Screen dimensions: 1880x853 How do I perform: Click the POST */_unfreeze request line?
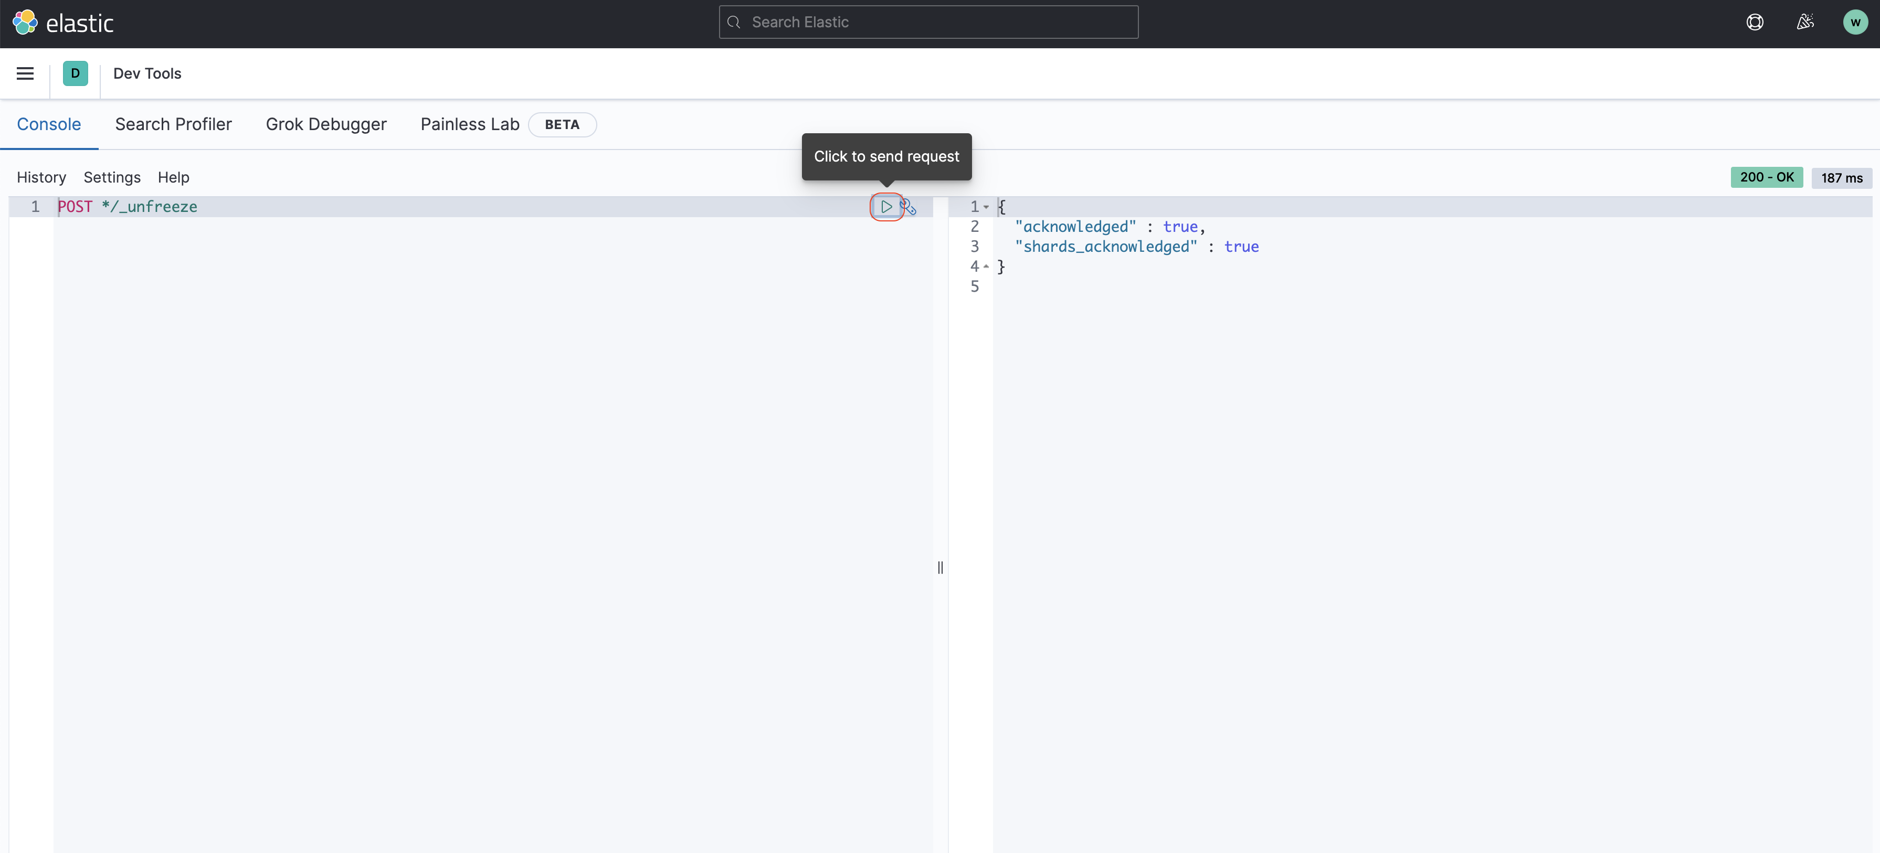tap(127, 207)
